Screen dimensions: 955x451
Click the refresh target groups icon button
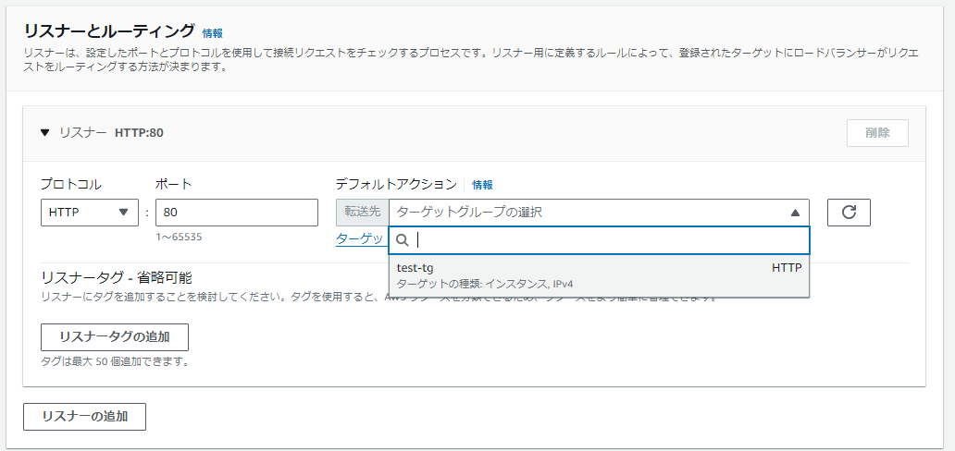[x=849, y=213]
